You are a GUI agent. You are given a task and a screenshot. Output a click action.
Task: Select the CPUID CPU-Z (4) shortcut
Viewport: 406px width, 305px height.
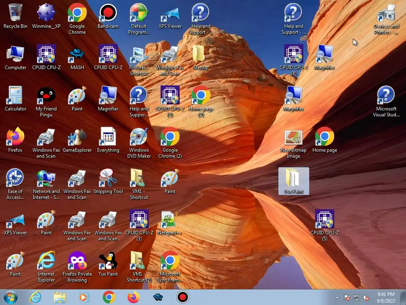pos(293,60)
